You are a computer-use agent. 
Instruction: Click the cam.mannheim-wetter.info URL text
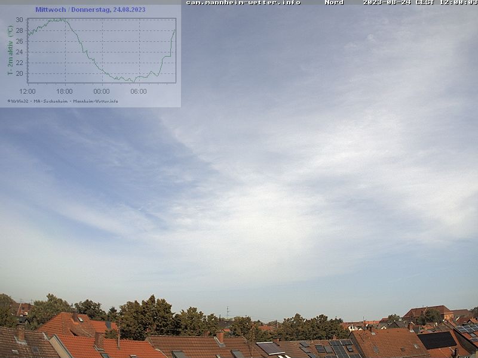(243, 2)
